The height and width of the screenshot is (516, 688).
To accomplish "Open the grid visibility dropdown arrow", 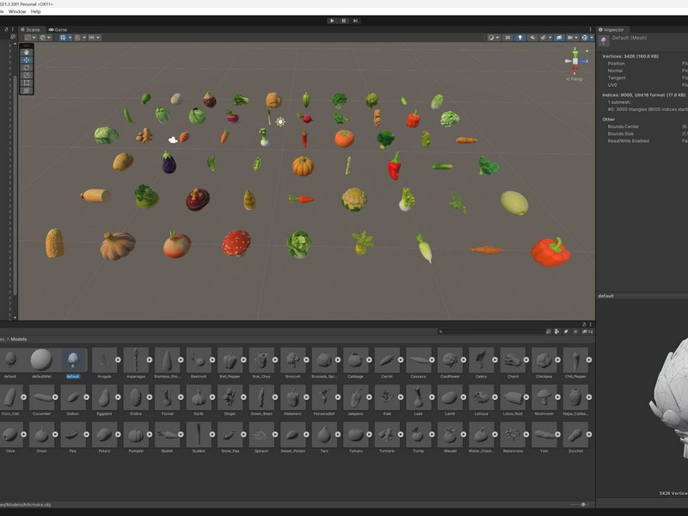I will pyautogui.click(x=70, y=38).
